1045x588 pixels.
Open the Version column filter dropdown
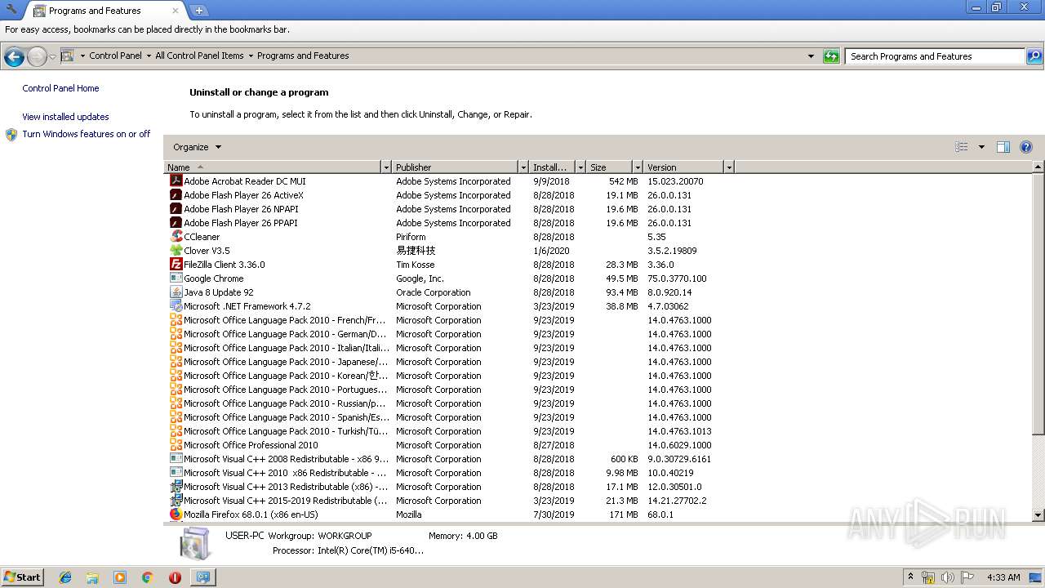729,167
